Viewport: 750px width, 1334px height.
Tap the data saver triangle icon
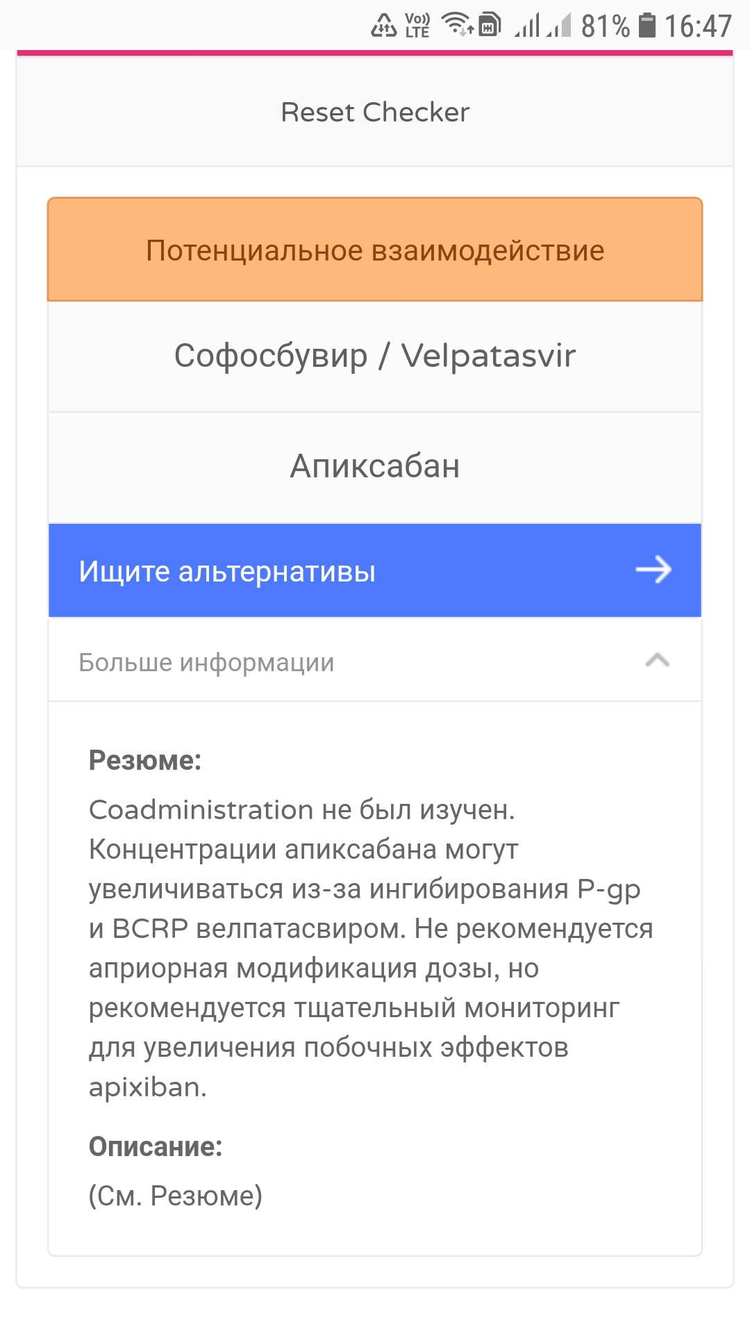click(383, 26)
